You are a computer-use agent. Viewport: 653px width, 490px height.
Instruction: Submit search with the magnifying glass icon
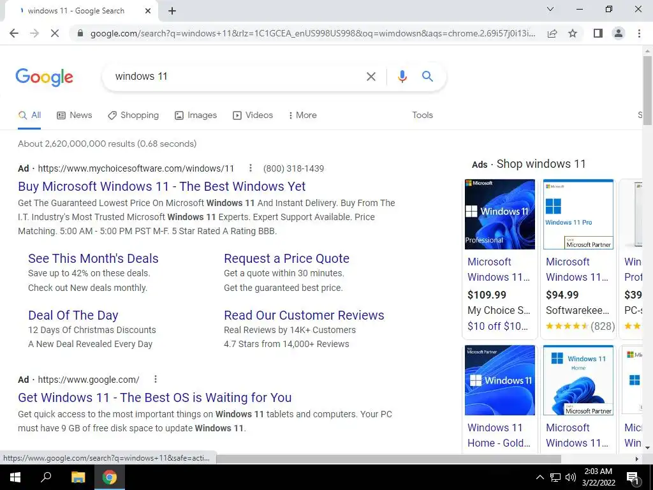427,77
